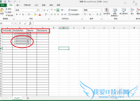The width and height of the screenshot is (140, 101).
Task: Toggle the highlighted Bottom Align icon
Action: point(58,10)
